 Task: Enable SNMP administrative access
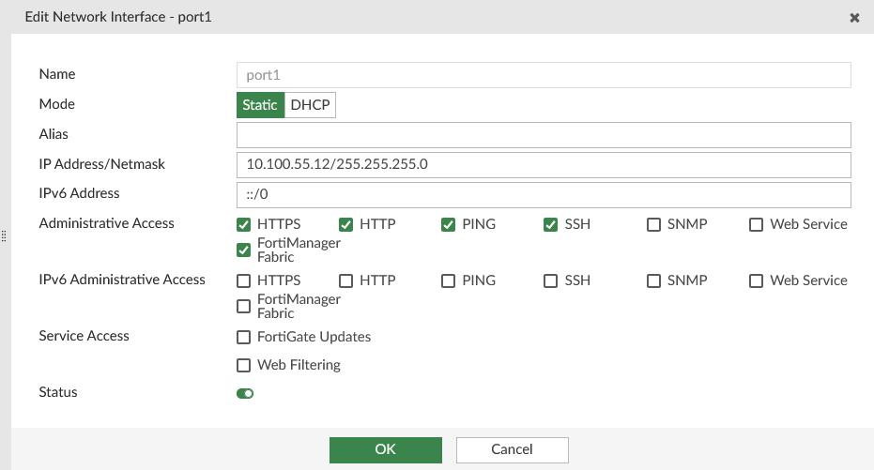click(653, 225)
